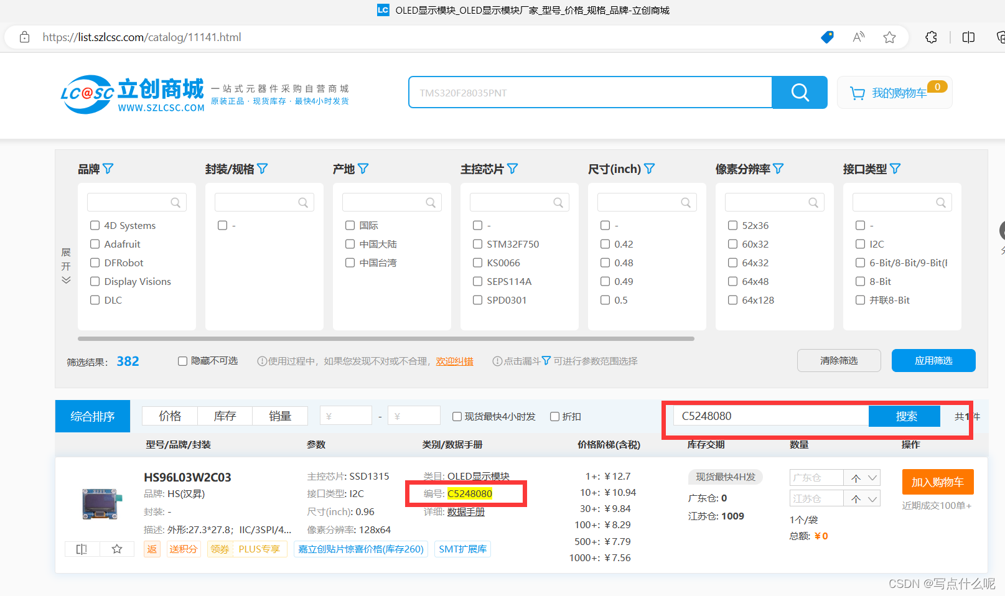The height and width of the screenshot is (596, 1005).
Task: Open the 像素分辨率 filter funnel icon
Action: point(778,169)
